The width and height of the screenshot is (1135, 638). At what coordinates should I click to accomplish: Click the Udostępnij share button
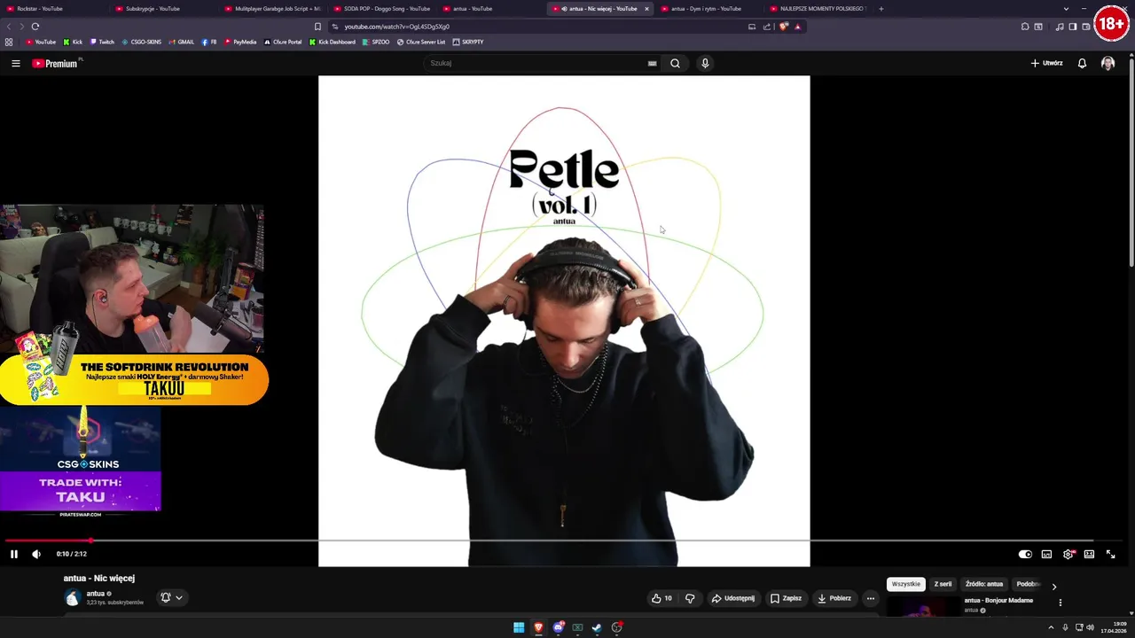(732, 598)
